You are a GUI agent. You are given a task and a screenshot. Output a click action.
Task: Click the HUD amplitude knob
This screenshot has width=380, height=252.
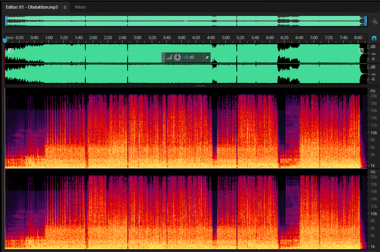(177, 57)
